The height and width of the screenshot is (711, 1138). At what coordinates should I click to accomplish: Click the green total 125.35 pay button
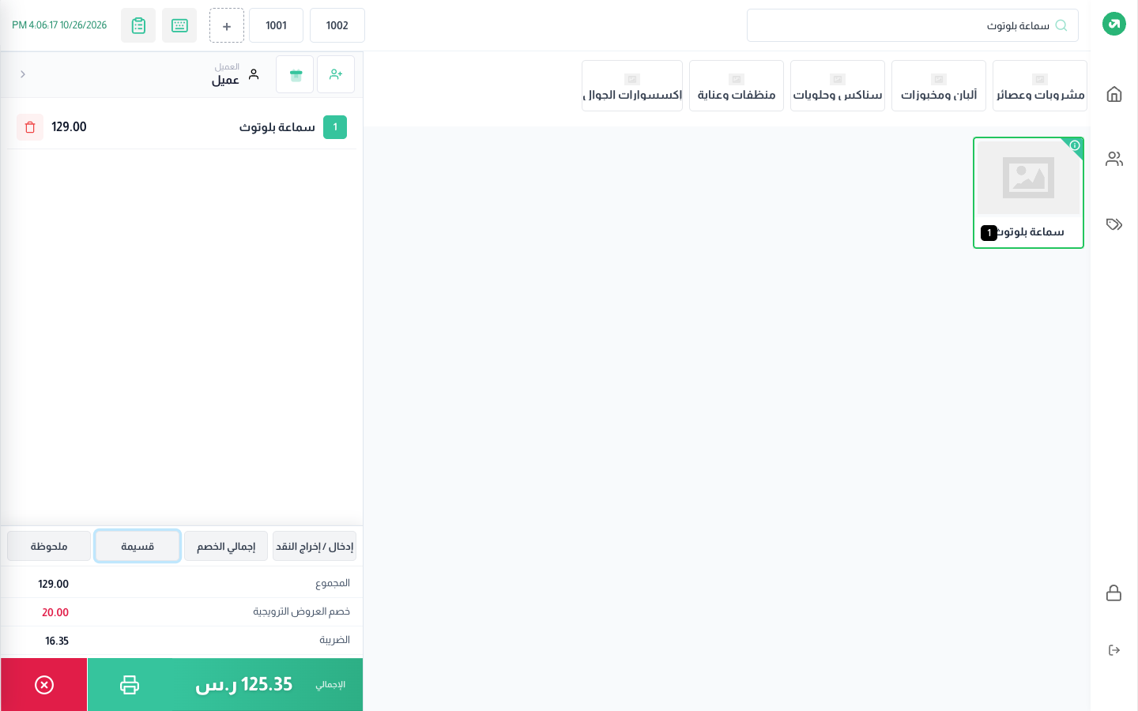[225, 684]
